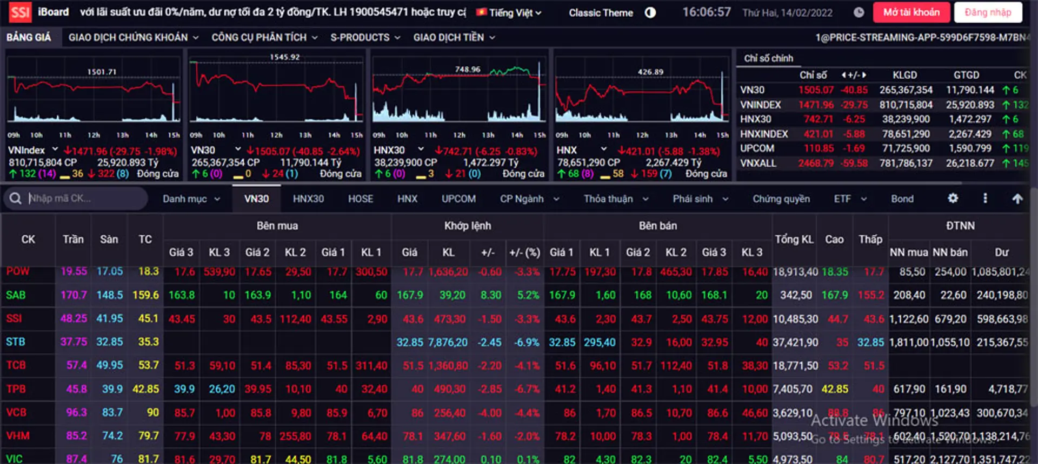Click the Trần column header

[x=73, y=240]
